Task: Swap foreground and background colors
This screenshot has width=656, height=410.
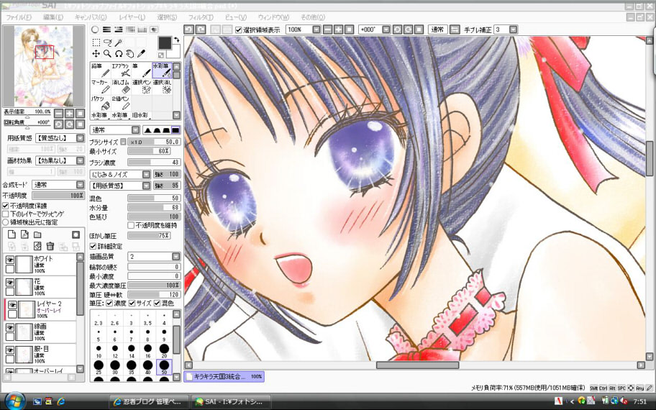Action: click(x=176, y=40)
